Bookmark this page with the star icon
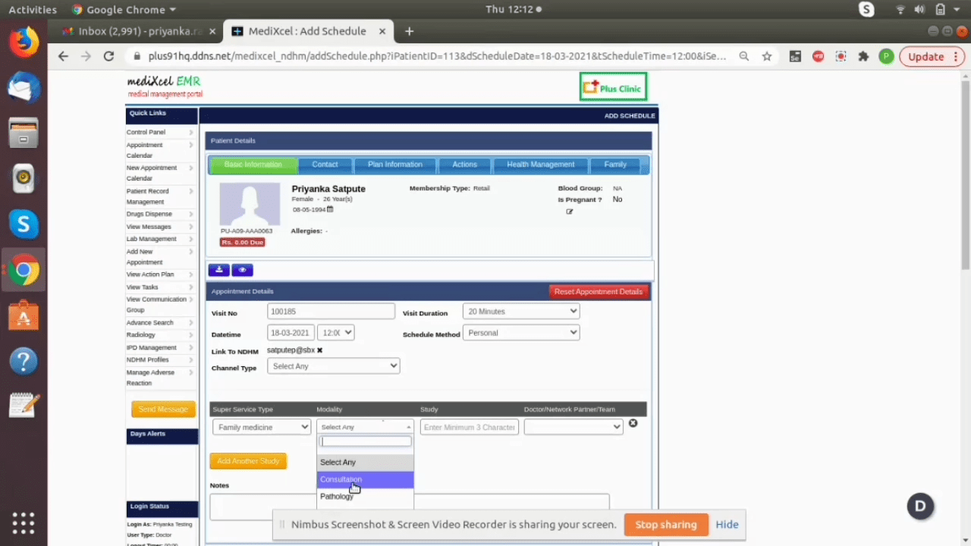 (x=767, y=56)
